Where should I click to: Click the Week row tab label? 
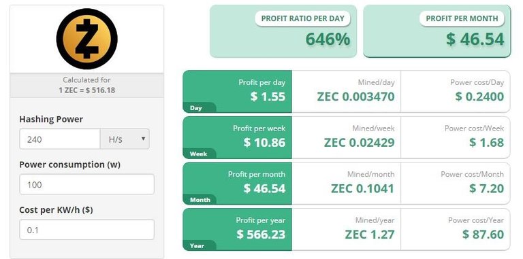point(200,154)
